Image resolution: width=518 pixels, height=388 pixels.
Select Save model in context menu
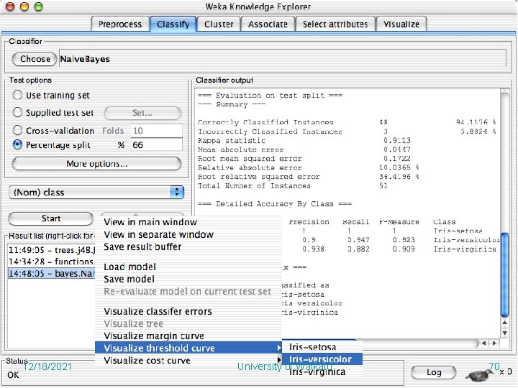[x=129, y=279]
